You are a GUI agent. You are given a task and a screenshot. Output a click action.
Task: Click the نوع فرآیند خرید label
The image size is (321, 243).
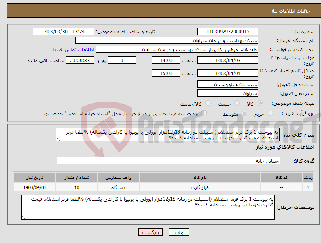[298, 113]
